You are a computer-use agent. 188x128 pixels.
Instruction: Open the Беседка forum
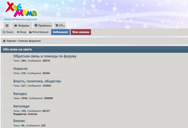pyautogui.click(x=20, y=94)
